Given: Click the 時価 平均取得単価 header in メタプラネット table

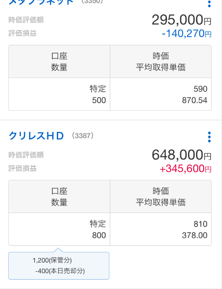Looking at the screenshot, I should 160,62.
